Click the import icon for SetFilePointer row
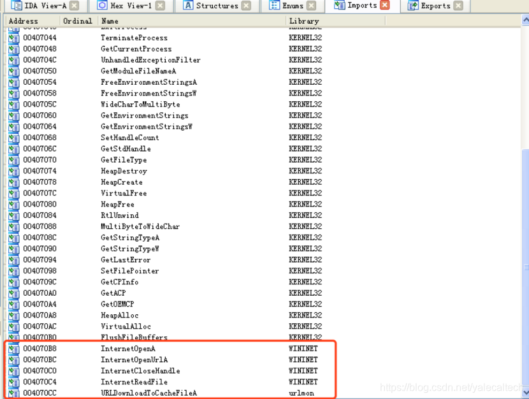529x399 pixels. [14, 271]
